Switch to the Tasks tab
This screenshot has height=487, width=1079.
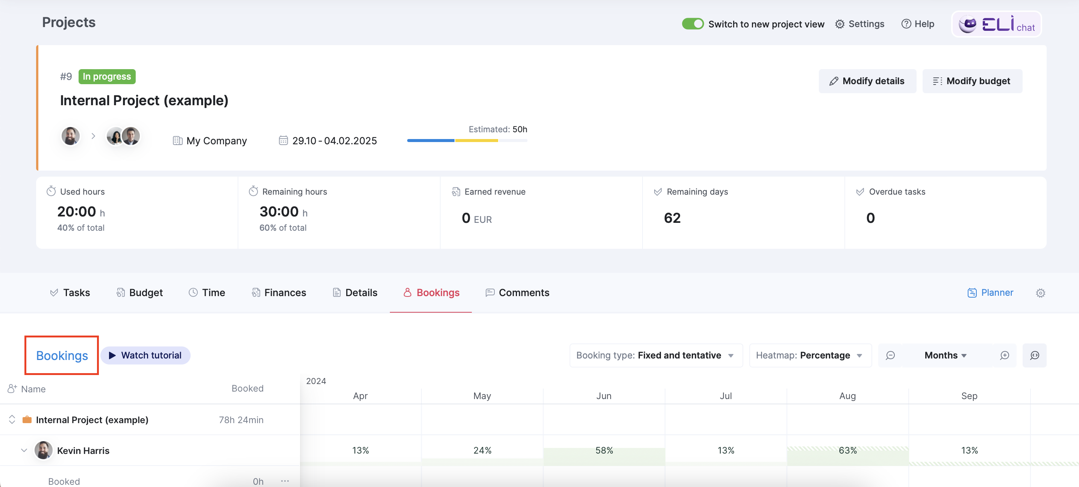pyautogui.click(x=70, y=293)
